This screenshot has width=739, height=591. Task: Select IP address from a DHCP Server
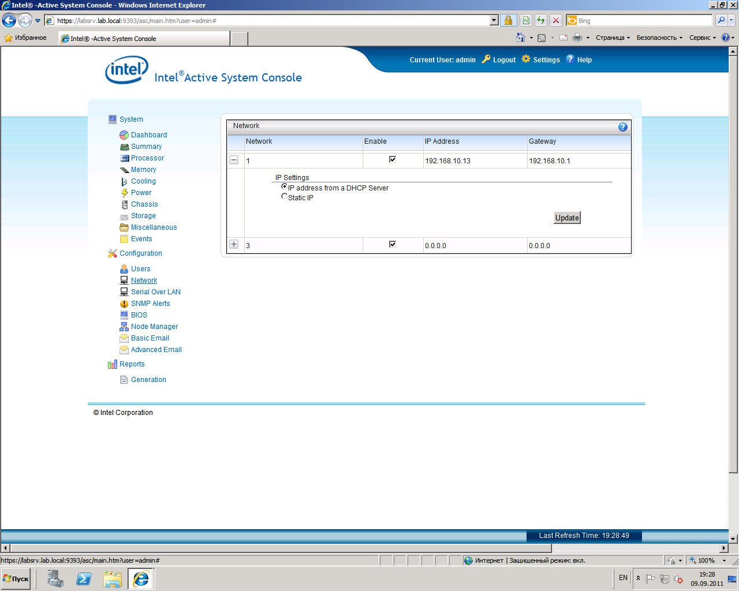pyautogui.click(x=284, y=187)
